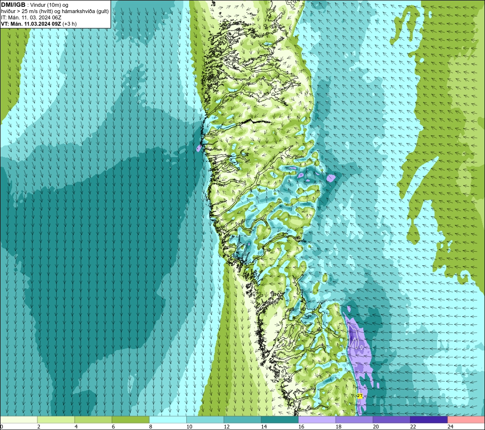Click the 'Vindur (10m) og' heading text
The height and width of the screenshot is (430, 485).
[49, 5]
